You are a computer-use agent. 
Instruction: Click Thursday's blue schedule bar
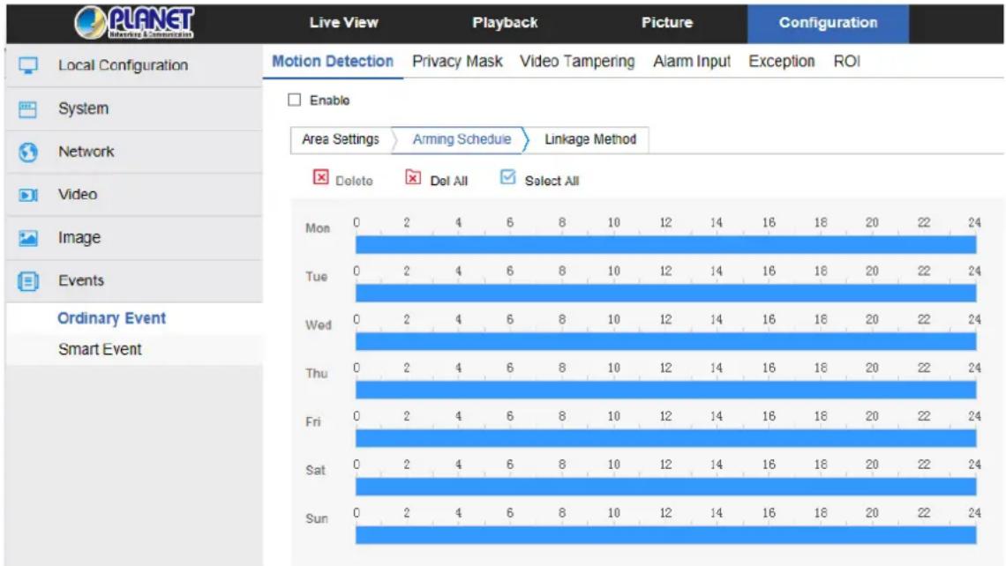666,390
